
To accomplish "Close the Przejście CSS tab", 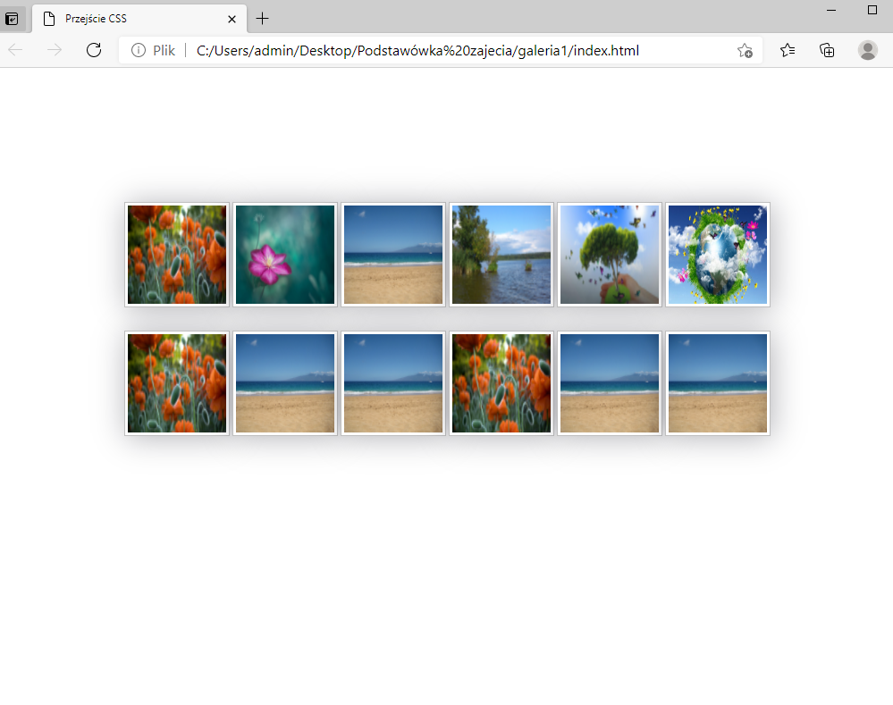I will (x=232, y=19).
